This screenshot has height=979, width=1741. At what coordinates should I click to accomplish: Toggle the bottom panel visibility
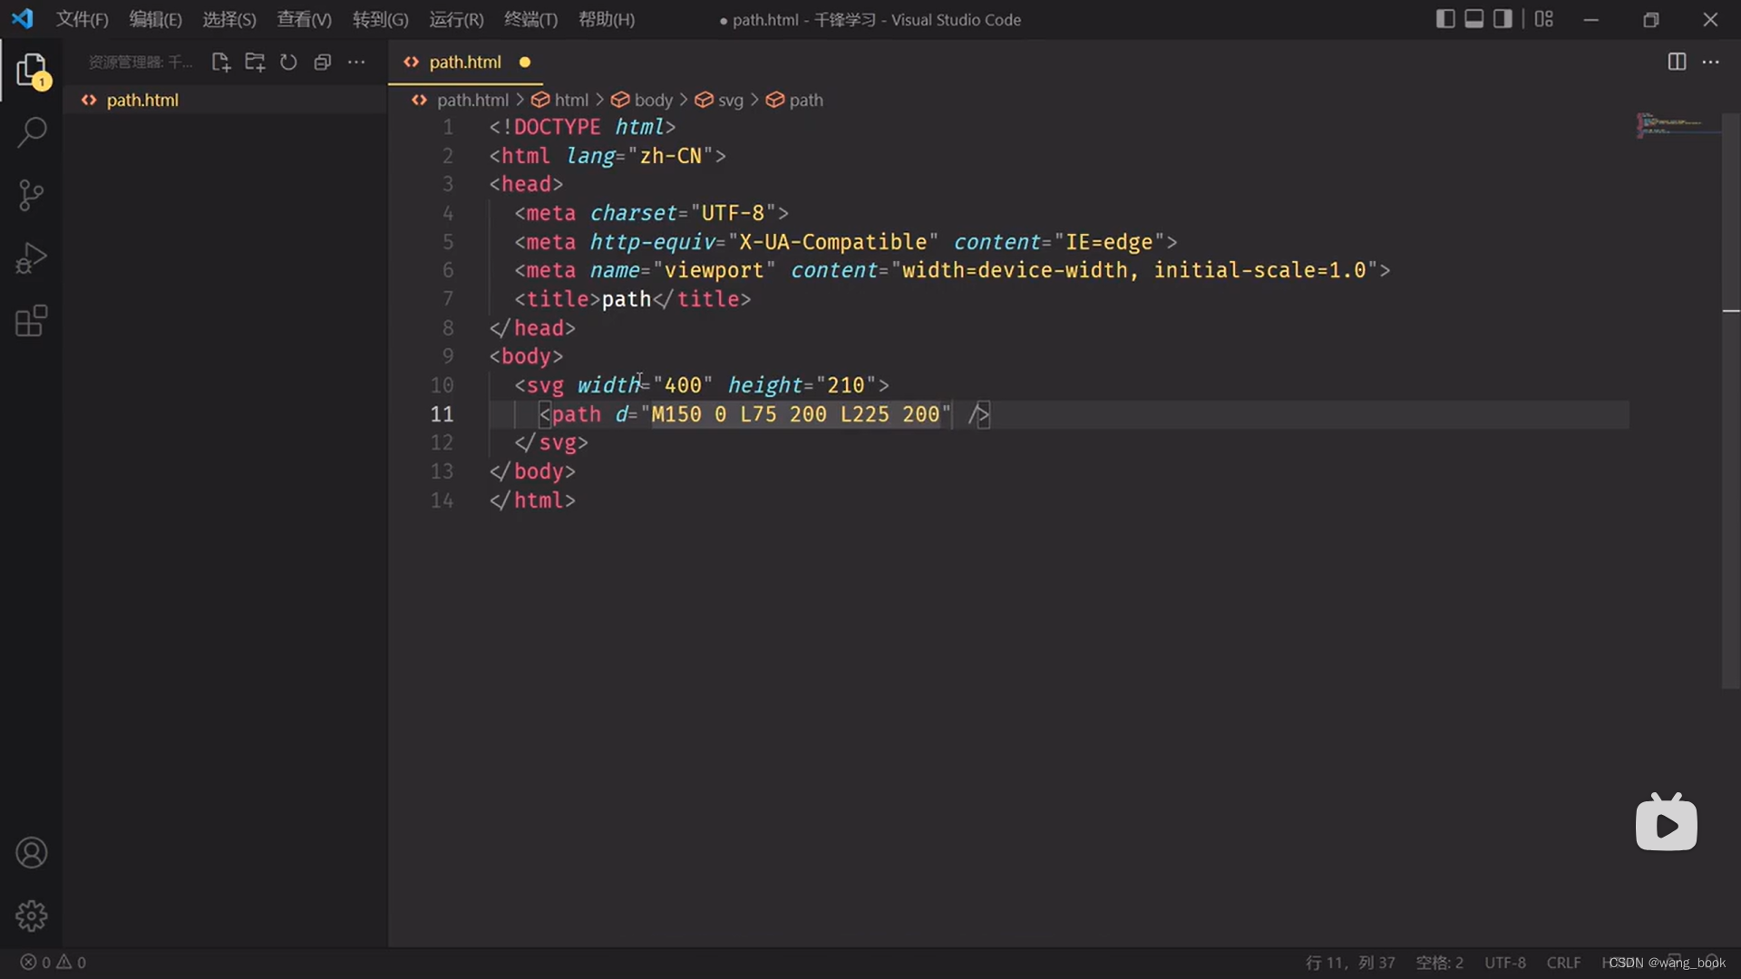1474,19
